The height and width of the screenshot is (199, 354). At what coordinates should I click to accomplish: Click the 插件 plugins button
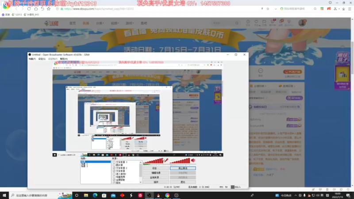tap(156, 182)
